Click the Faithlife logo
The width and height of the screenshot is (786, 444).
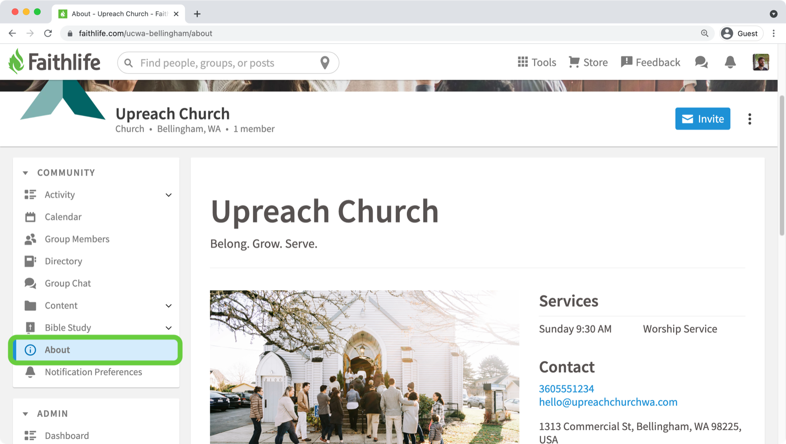(x=54, y=62)
